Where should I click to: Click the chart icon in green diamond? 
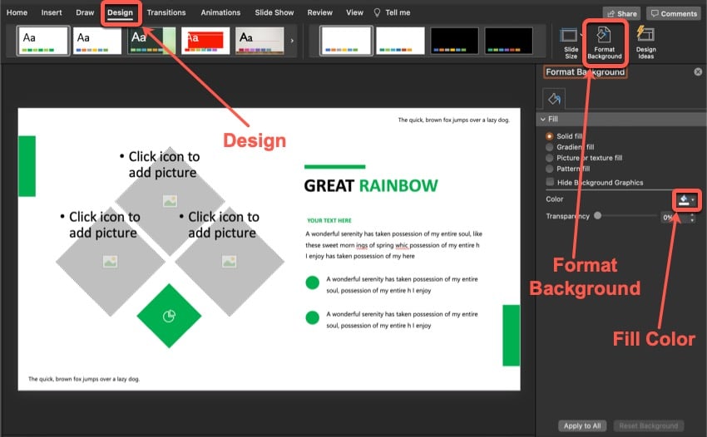169,316
